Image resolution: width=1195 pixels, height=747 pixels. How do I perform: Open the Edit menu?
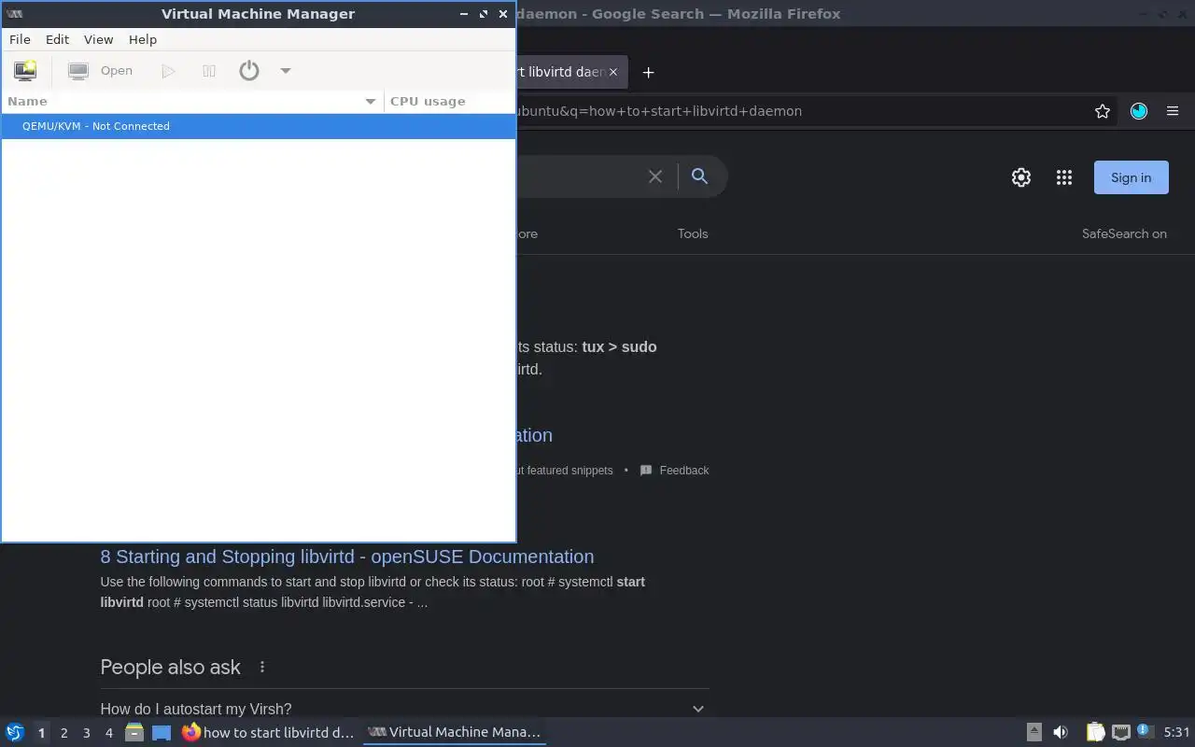point(57,39)
